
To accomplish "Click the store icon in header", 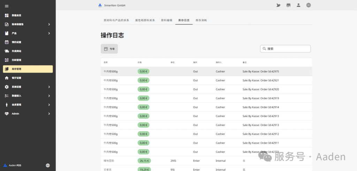I will coord(288,5).
